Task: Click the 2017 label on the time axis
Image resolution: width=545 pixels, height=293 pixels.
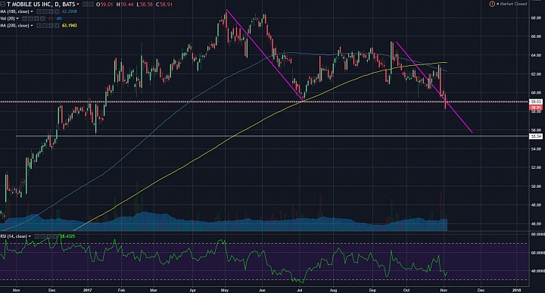Action: (87, 289)
